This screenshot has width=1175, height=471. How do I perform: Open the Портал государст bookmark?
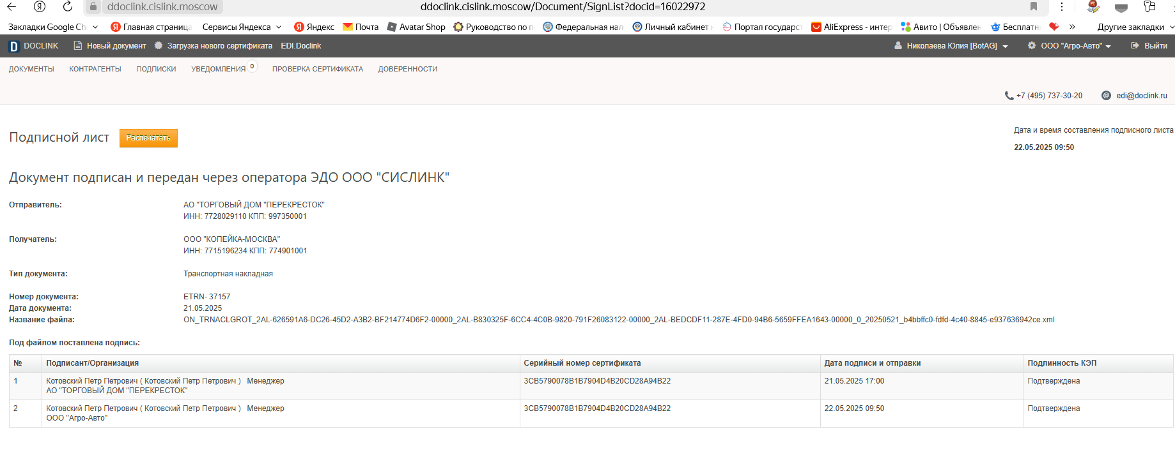(763, 27)
